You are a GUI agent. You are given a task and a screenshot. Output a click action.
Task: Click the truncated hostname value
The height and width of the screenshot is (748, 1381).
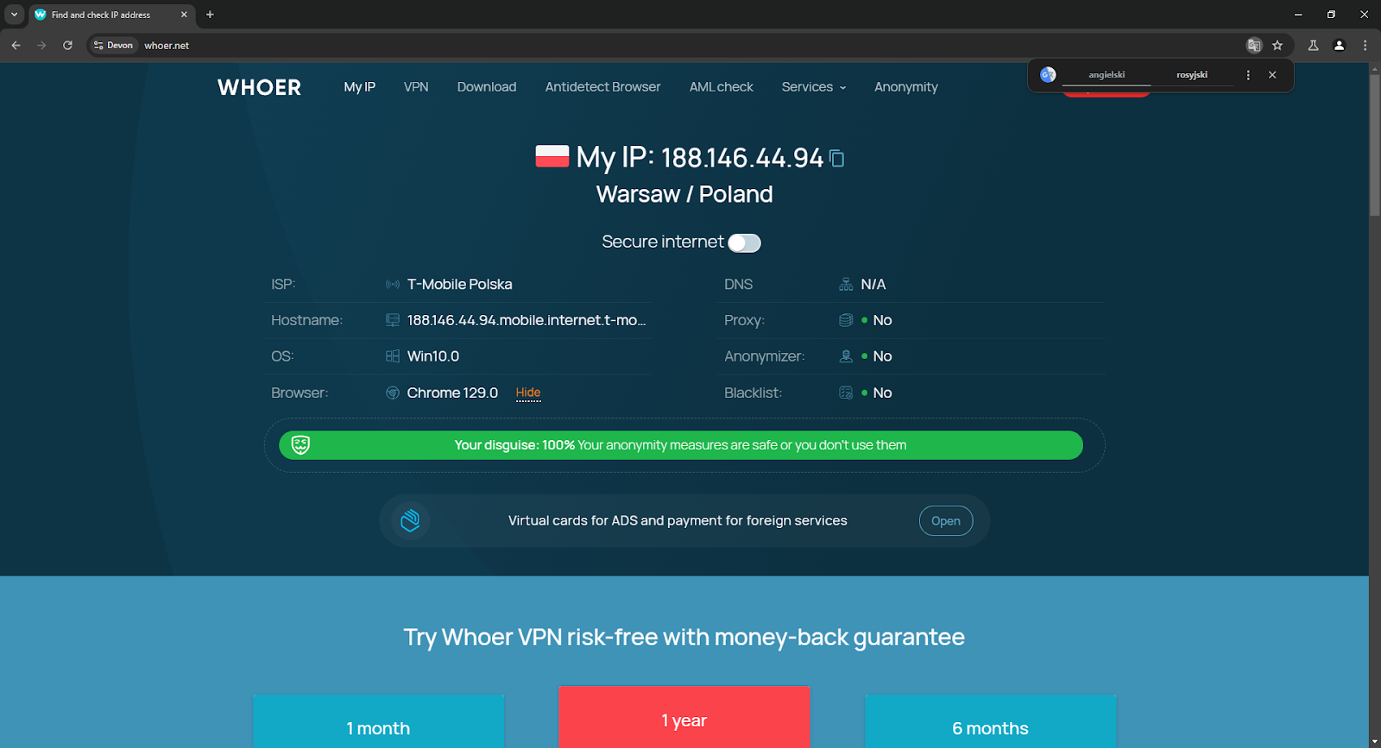[527, 320]
